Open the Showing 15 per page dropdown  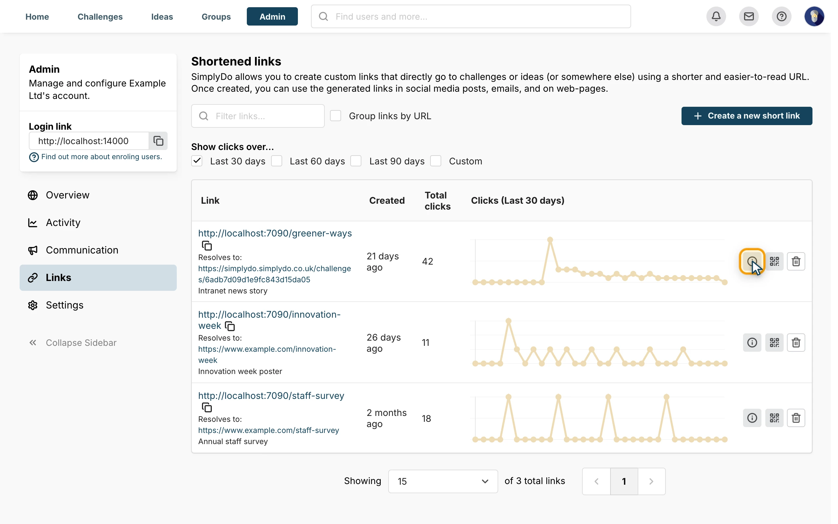point(443,481)
